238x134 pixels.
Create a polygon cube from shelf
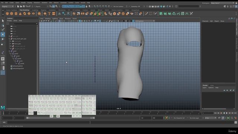tap(12, 14)
